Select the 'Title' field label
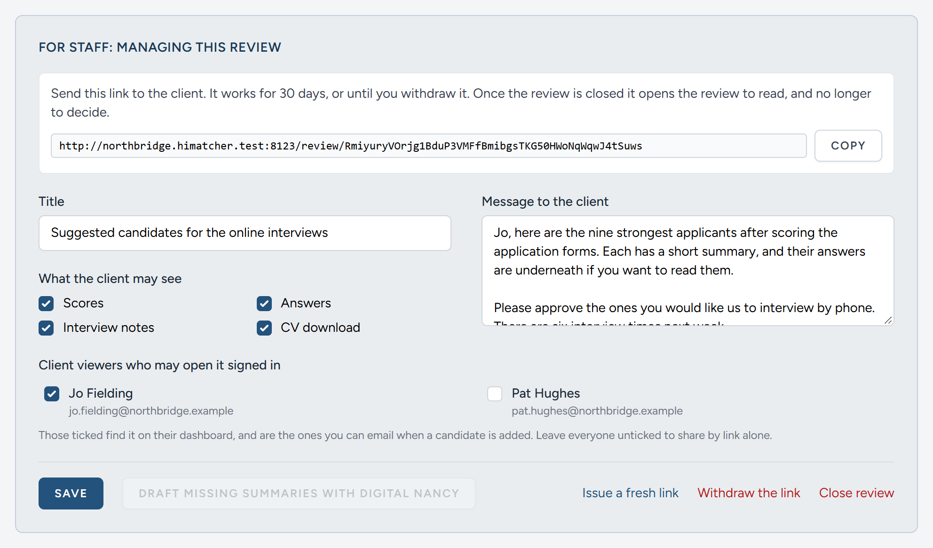 pyautogui.click(x=51, y=202)
